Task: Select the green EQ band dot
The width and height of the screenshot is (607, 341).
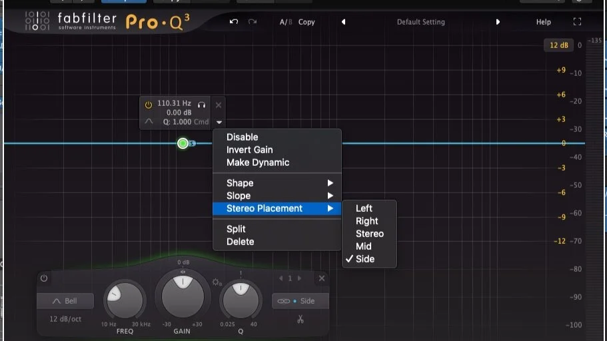Action: 183,144
